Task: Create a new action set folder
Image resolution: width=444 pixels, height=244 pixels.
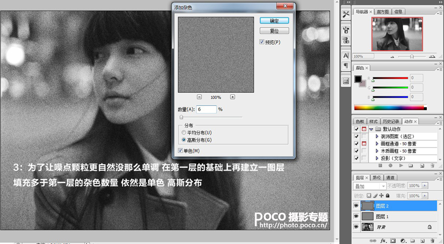Action: pyautogui.click(x=411, y=165)
